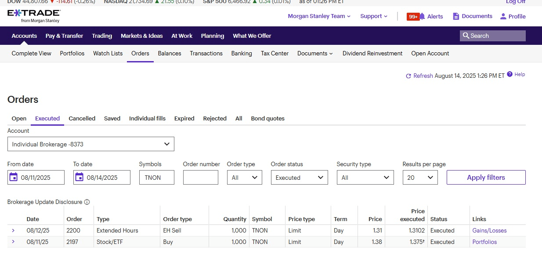Image resolution: width=542 pixels, height=269 pixels.
Task: Click the Search box
Action: [493, 36]
